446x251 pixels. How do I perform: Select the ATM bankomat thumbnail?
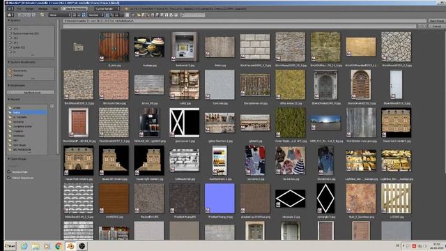click(184, 47)
